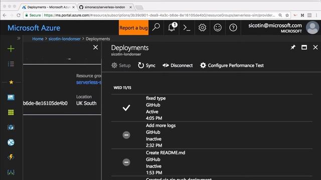
Task: Go to Home breadcrumb link
Action: click(38, 39)
